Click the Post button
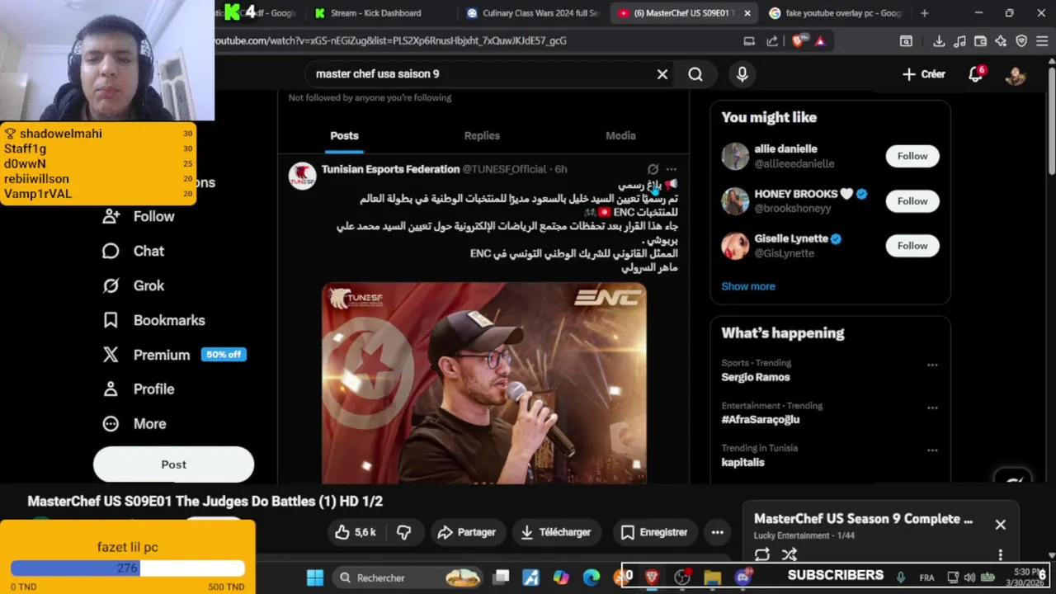1056x594 pixels. tap(173, 464)
